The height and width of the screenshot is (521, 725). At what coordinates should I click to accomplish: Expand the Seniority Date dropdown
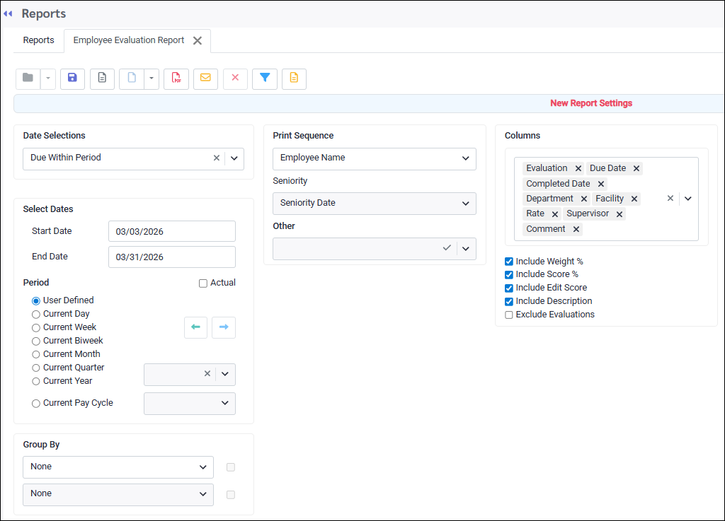click(374, 204)
